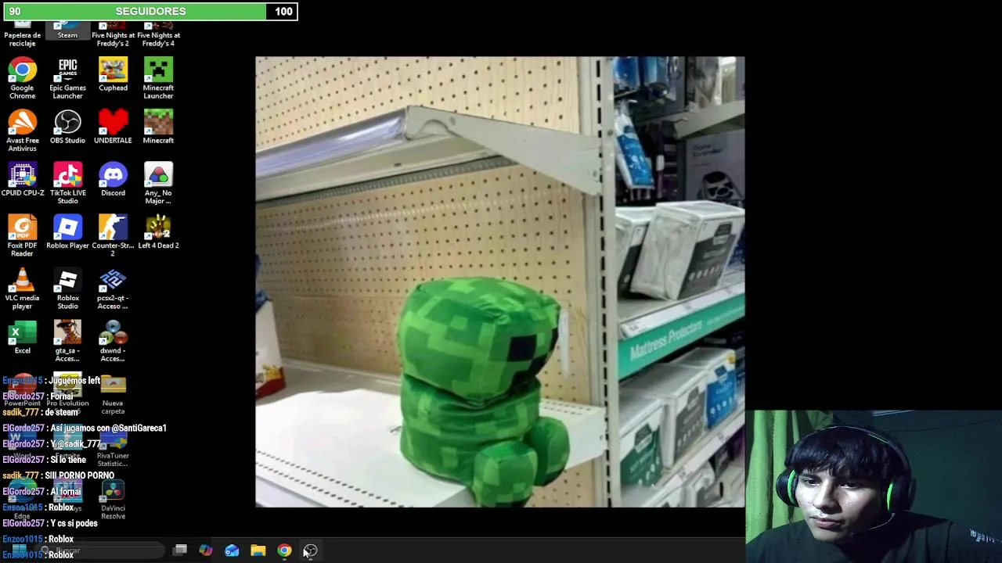Open the Cuphead desktop icon

pos(113,74)
